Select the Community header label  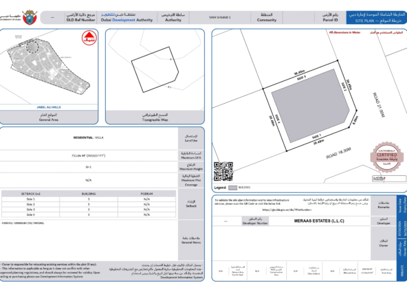pyautogui.click(x=267, y=17)
